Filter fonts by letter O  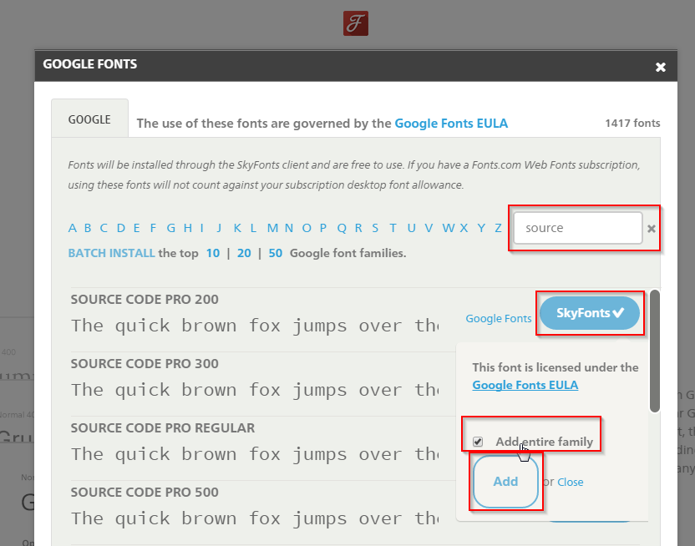[307, 228]
